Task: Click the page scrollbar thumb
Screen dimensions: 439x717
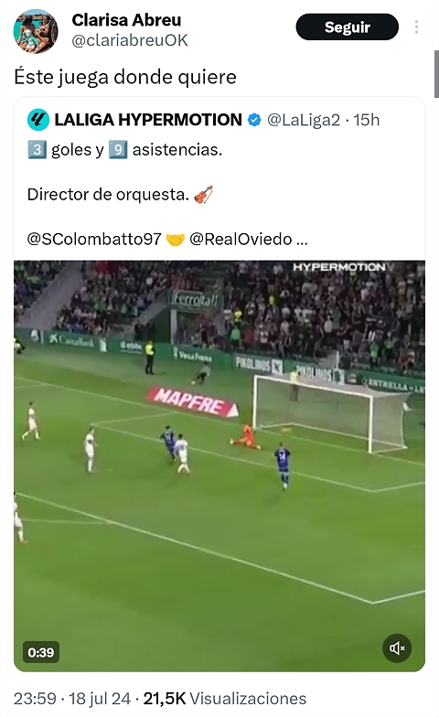Action: coord(437,73)
